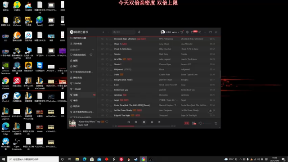Open the skin theme (T-shirt) icon

click(182, 32)
